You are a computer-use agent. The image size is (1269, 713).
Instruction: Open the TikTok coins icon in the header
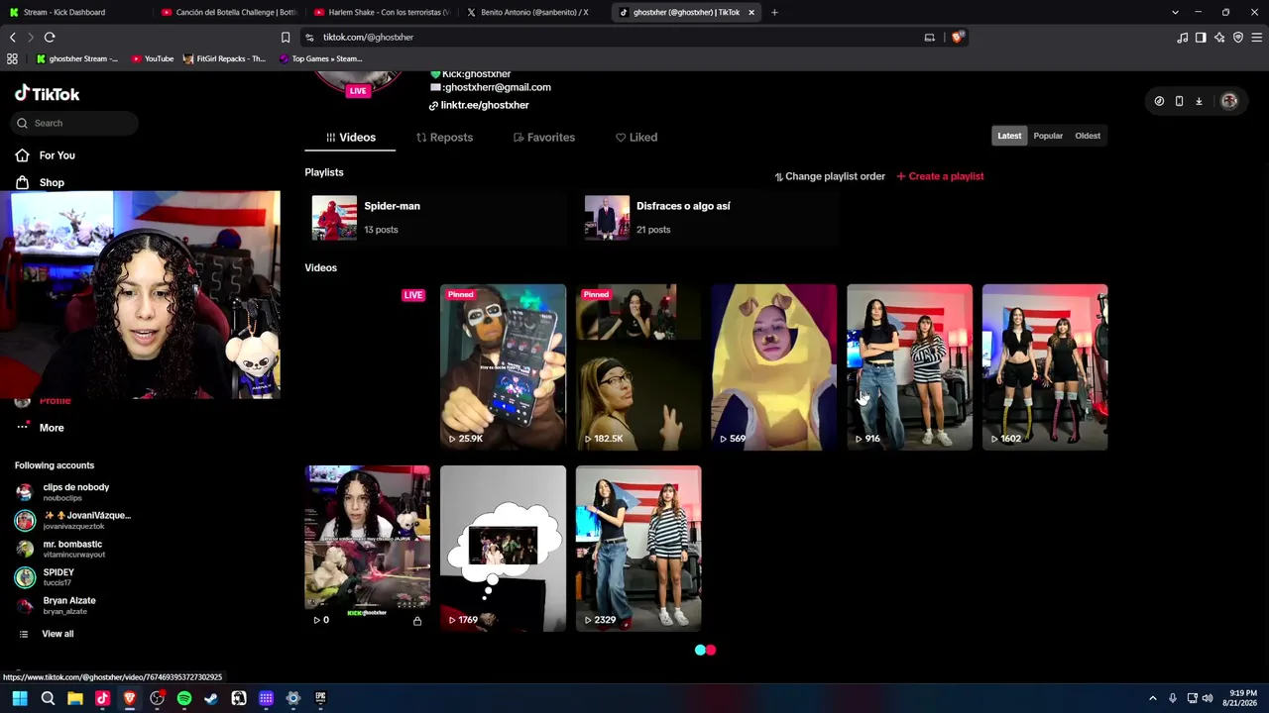click(1159, 101)
